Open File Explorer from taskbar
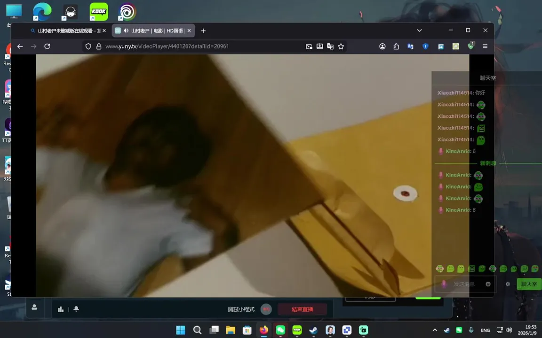 231,330
